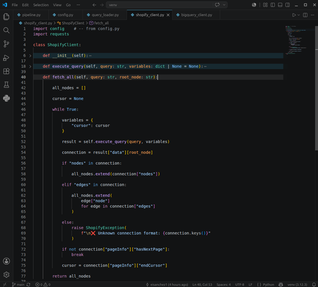
Task: Open the Search view in the activity bar
Action: click(x=6, y=30)
